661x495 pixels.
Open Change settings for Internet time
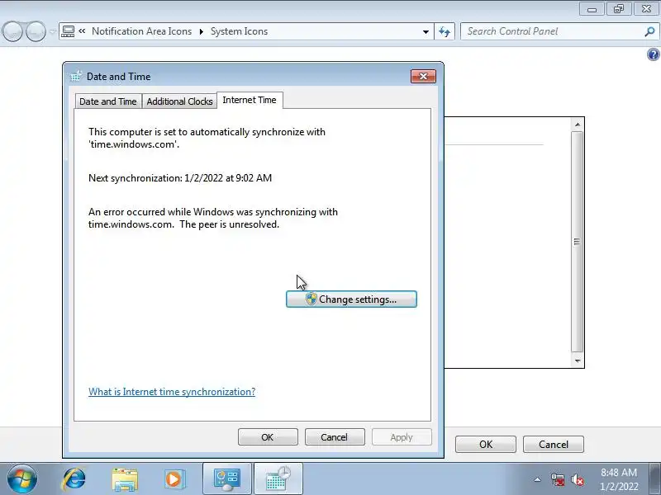point(351,299)
